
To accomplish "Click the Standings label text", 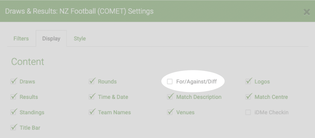I will point(32,112).
